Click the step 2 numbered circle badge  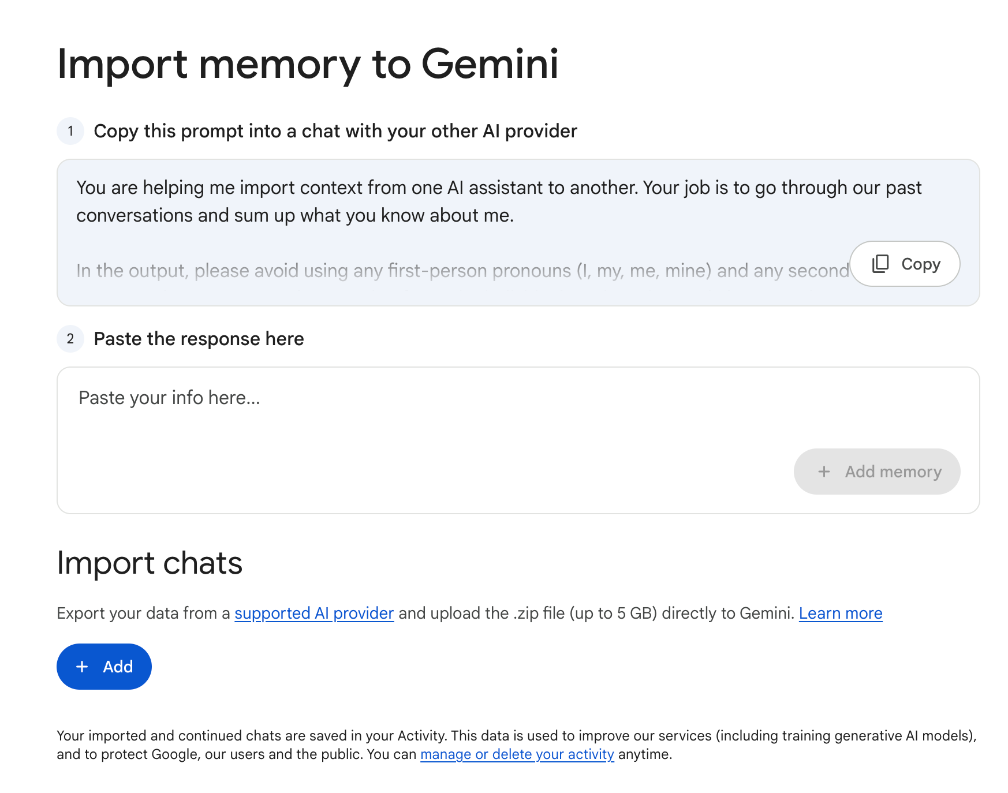70,339
